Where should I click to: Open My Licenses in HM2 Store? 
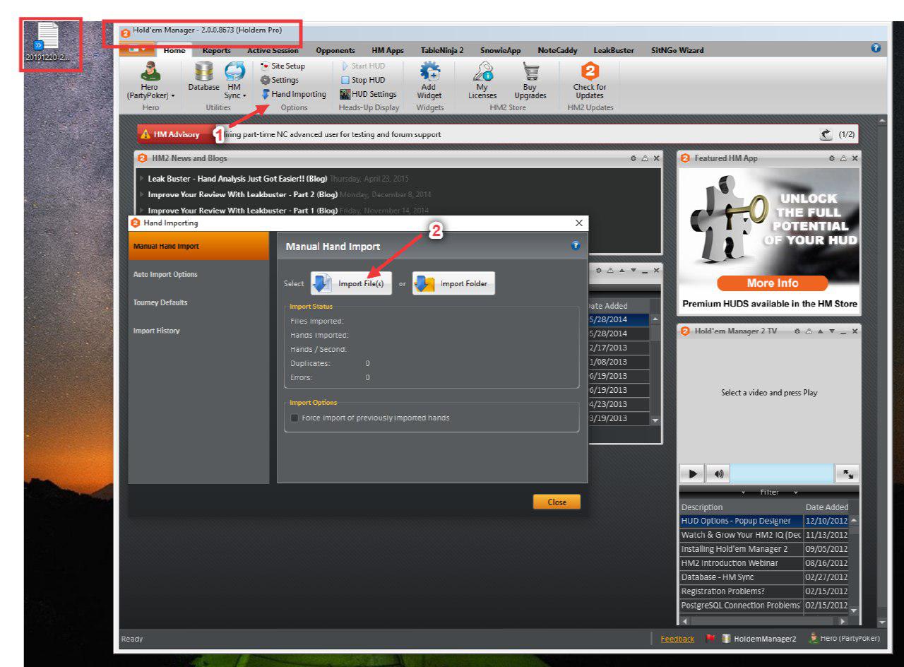click(x=482, y=74)
